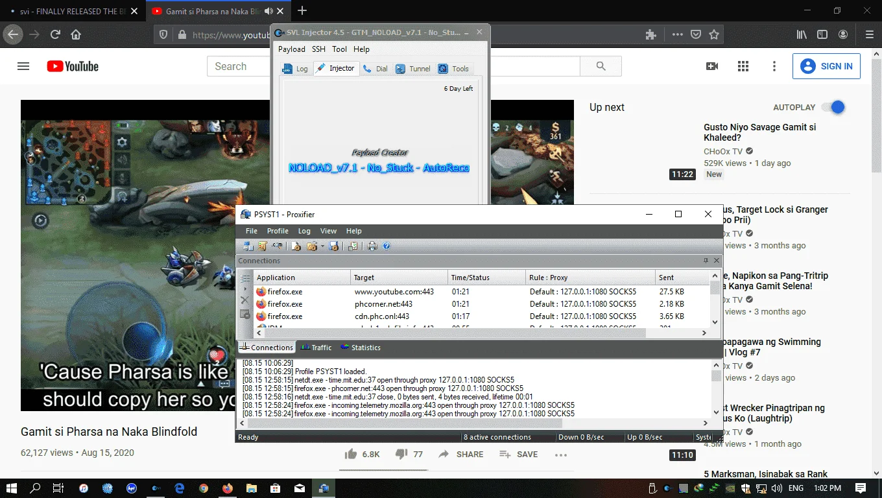Click the create video camera icon on YouTube
The width and height of the screenshot is (882, 498).
click(712, 66)
